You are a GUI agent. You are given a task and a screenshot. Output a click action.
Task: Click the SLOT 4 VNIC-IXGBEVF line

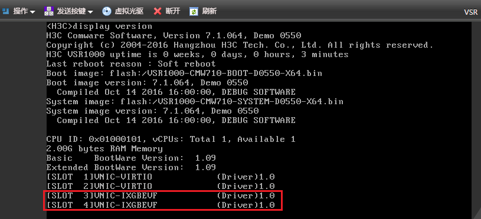pos(161,205)
